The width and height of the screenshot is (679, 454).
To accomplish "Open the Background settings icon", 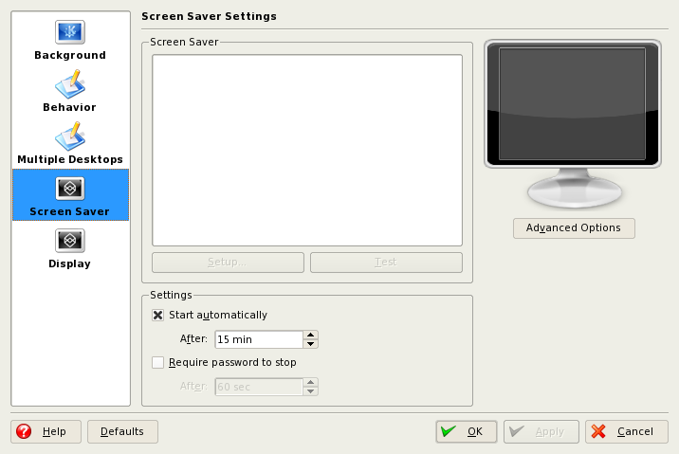I will (x=70, y=33).
